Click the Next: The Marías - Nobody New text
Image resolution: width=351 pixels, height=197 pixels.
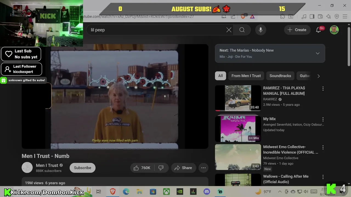coord(247,50)
